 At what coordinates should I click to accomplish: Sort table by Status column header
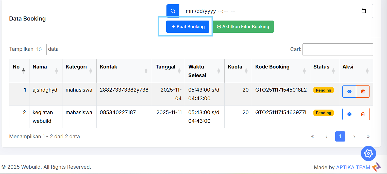[x=325, y=71]
